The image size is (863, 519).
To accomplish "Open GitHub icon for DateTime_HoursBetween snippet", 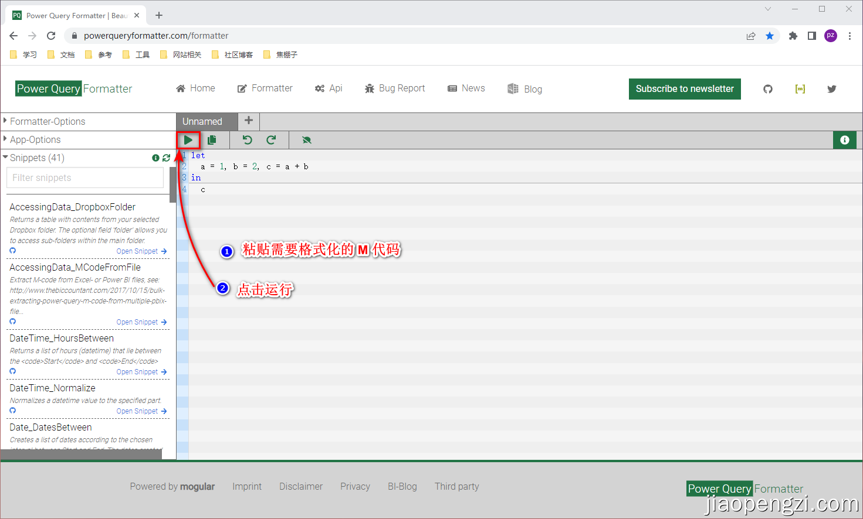I will (x=13, y=371).
